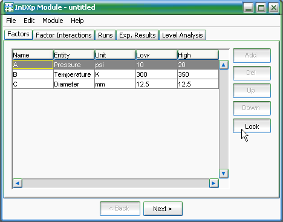Click the Del button
This screenshot has height=222, width=283.
tap(252, 73)
